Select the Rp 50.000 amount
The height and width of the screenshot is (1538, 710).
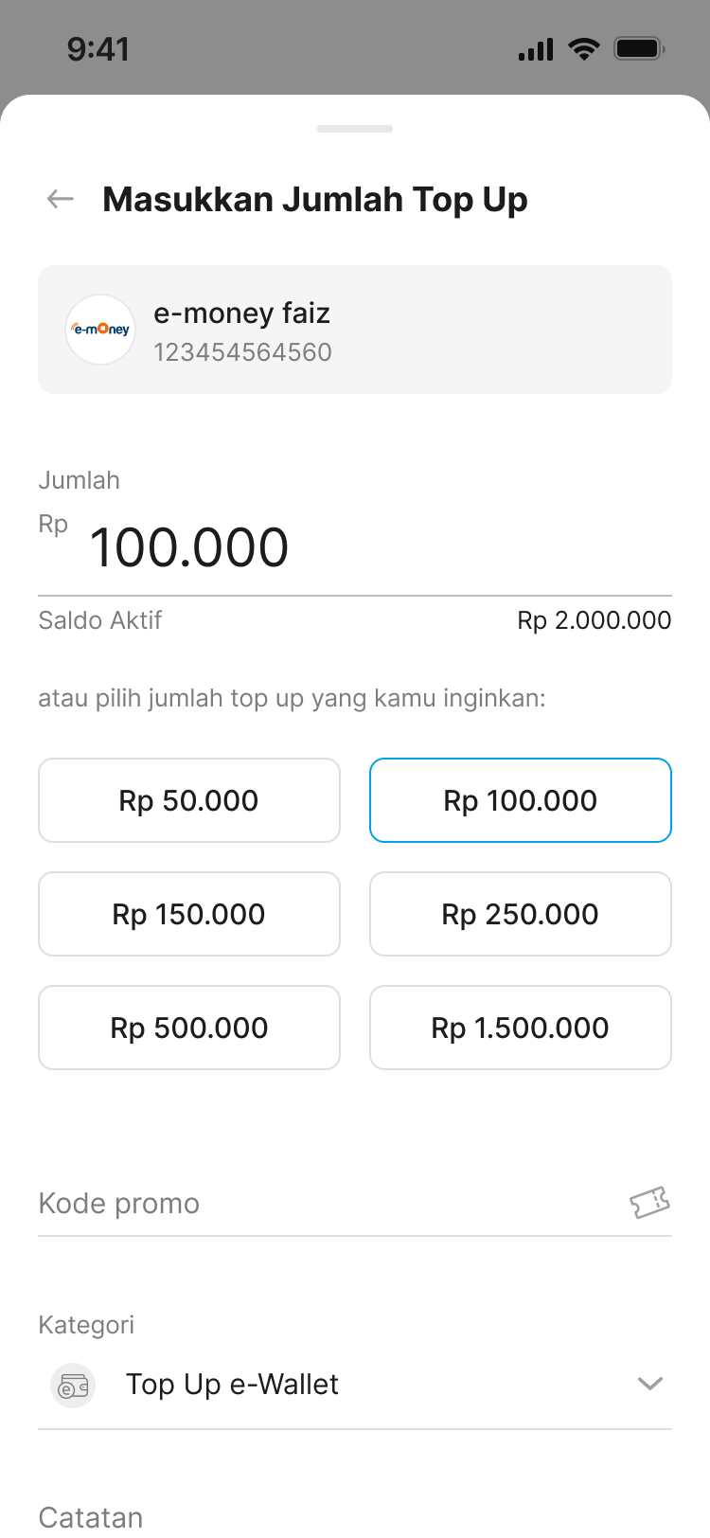click(x=189, y=800)
